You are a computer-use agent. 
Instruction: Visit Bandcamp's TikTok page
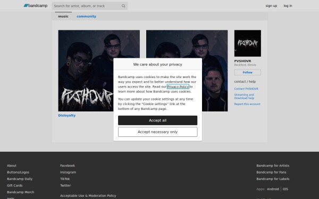65,179
